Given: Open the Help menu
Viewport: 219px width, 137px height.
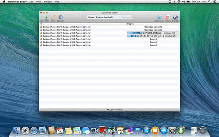Looking at the screenshot, I should [x=57, y=2].
